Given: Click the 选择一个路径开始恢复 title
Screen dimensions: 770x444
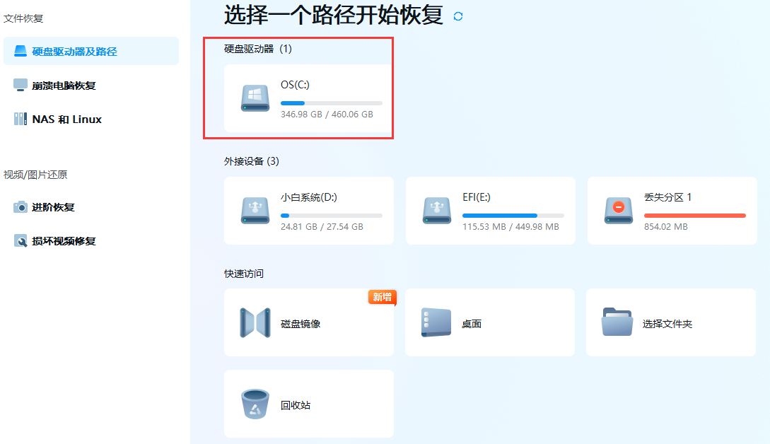Looking at the screenshot, I should tap(334, 15).
